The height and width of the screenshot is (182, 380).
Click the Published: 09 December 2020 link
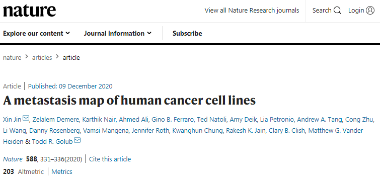(x=70, y=86)
